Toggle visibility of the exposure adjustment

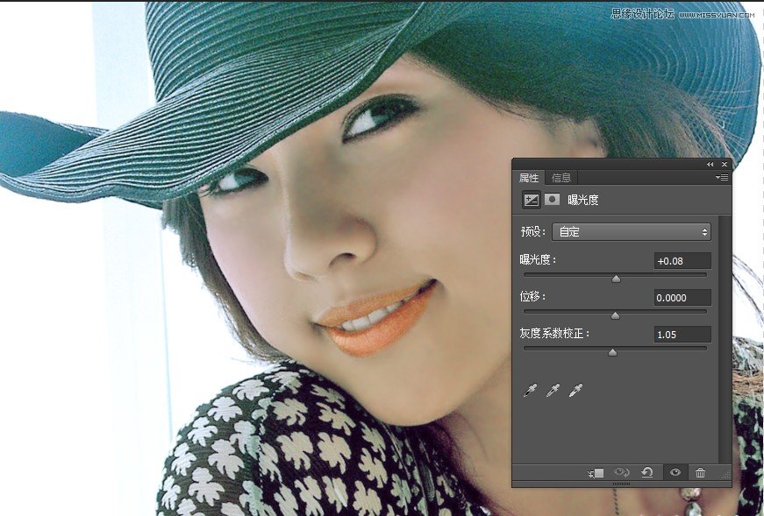[674, 473]
